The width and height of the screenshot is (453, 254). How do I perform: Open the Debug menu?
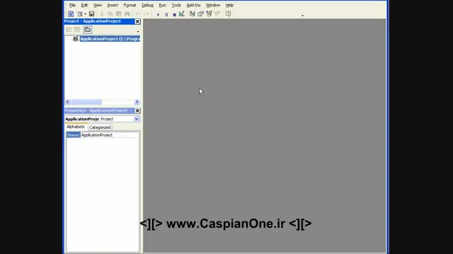click(x=147, y=5)
